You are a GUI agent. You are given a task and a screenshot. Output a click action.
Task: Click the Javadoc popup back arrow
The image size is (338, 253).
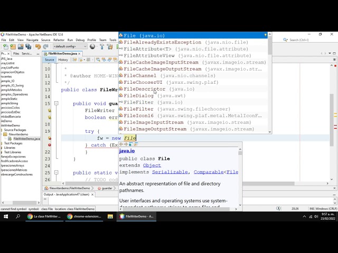coord(121,144)
